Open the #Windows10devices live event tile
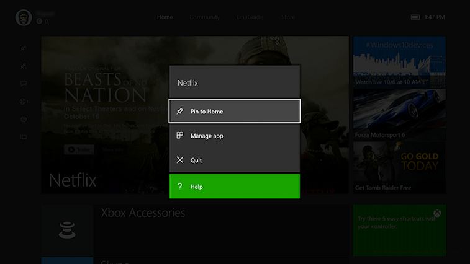The width and height of the screenshot is (470, 264). [399, 62]
